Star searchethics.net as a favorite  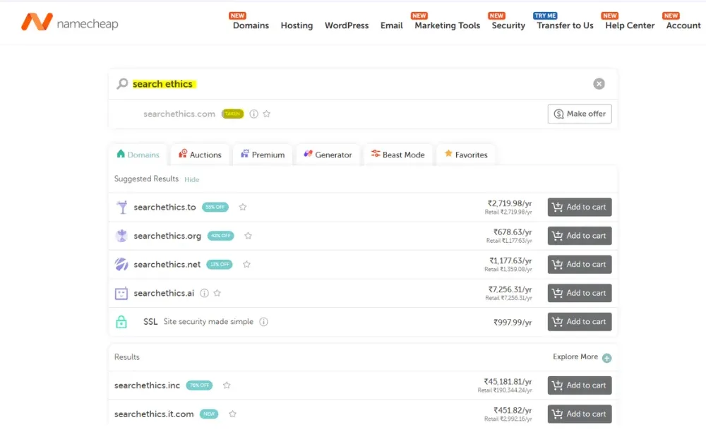pyautogui.click(x=246, y=264)
